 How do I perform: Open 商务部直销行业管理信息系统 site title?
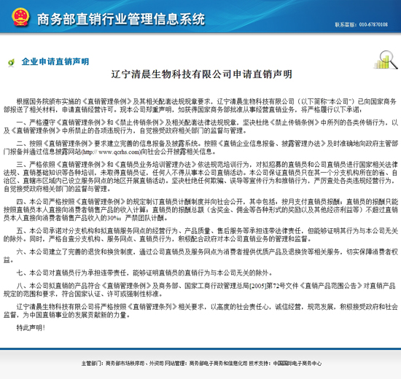pyautogui.click(x=121, y=19)
